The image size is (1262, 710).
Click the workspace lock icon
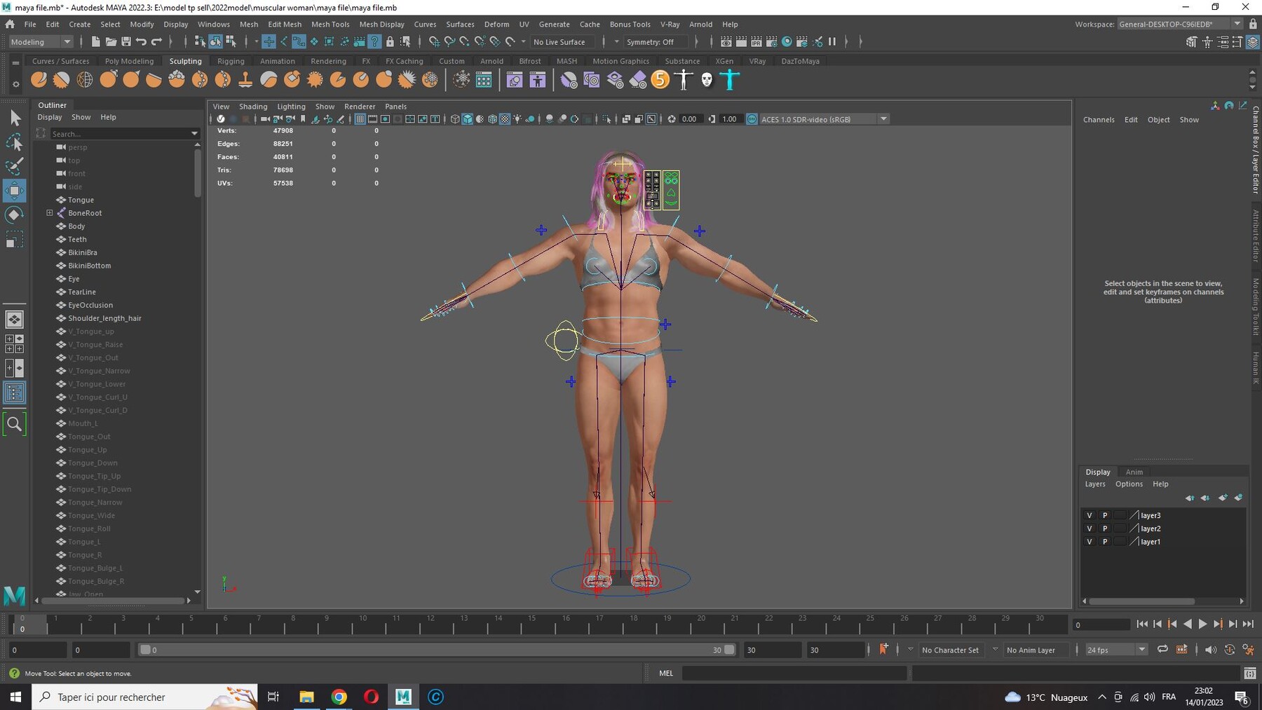(1253, 24)
